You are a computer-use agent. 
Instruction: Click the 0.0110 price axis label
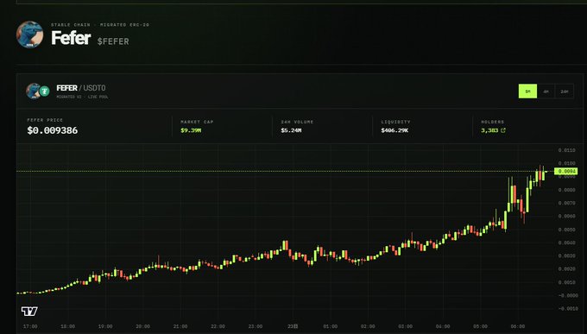click(x=566, y=150)
